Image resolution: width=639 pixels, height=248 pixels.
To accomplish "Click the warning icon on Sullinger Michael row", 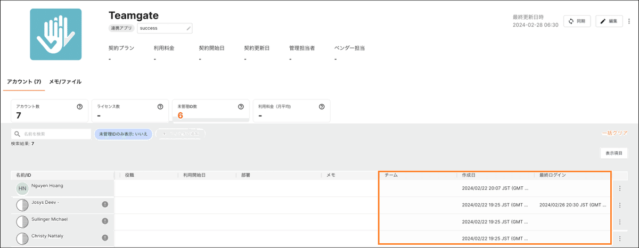I will 105,221.
